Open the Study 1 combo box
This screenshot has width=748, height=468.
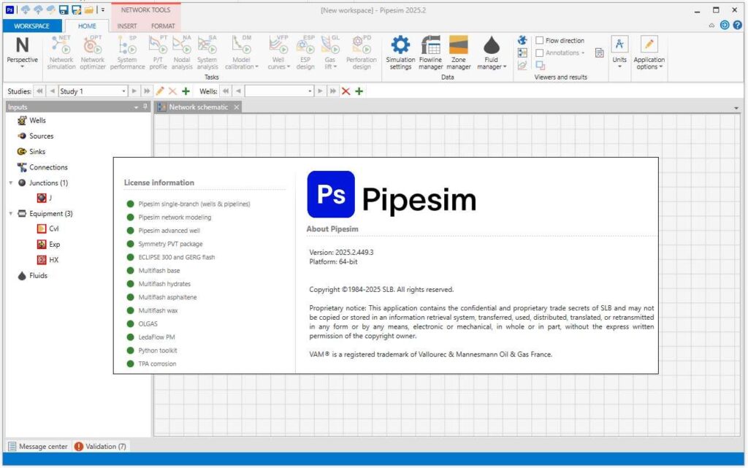coord(93,91)
